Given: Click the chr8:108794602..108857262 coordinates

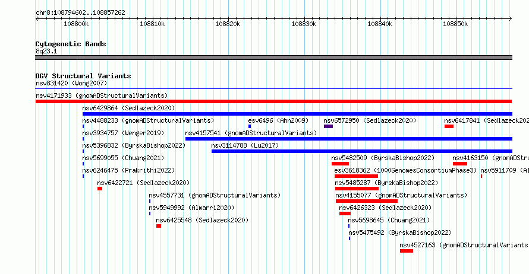Looking at the screenshot, I should (x=80, y=12).
